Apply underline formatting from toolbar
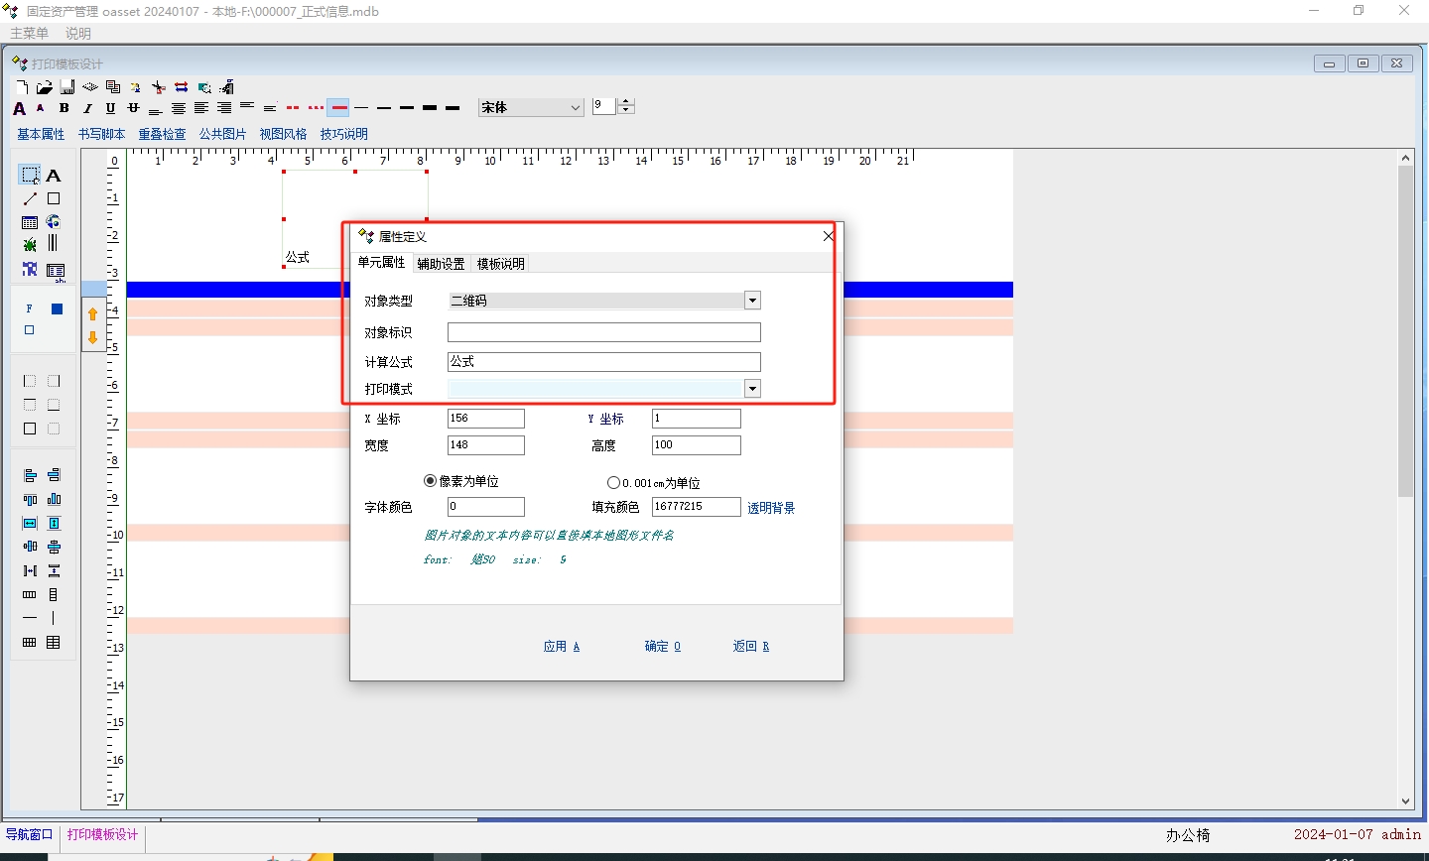 110,108
